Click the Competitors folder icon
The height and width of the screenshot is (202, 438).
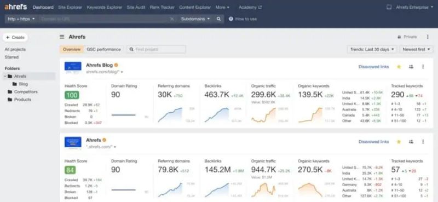pos(10,92)
